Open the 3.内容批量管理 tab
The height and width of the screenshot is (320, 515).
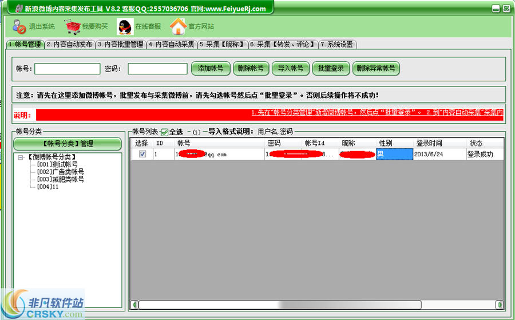tap(121, 44)
